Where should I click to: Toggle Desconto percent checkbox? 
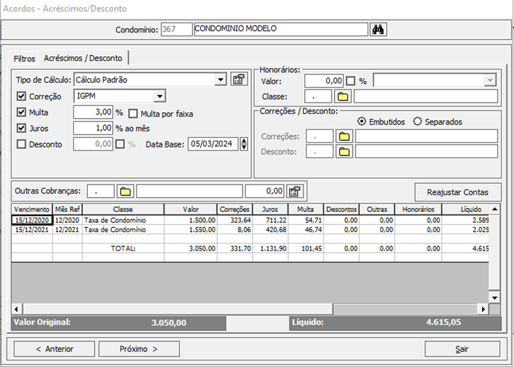[x=120, y=144]
